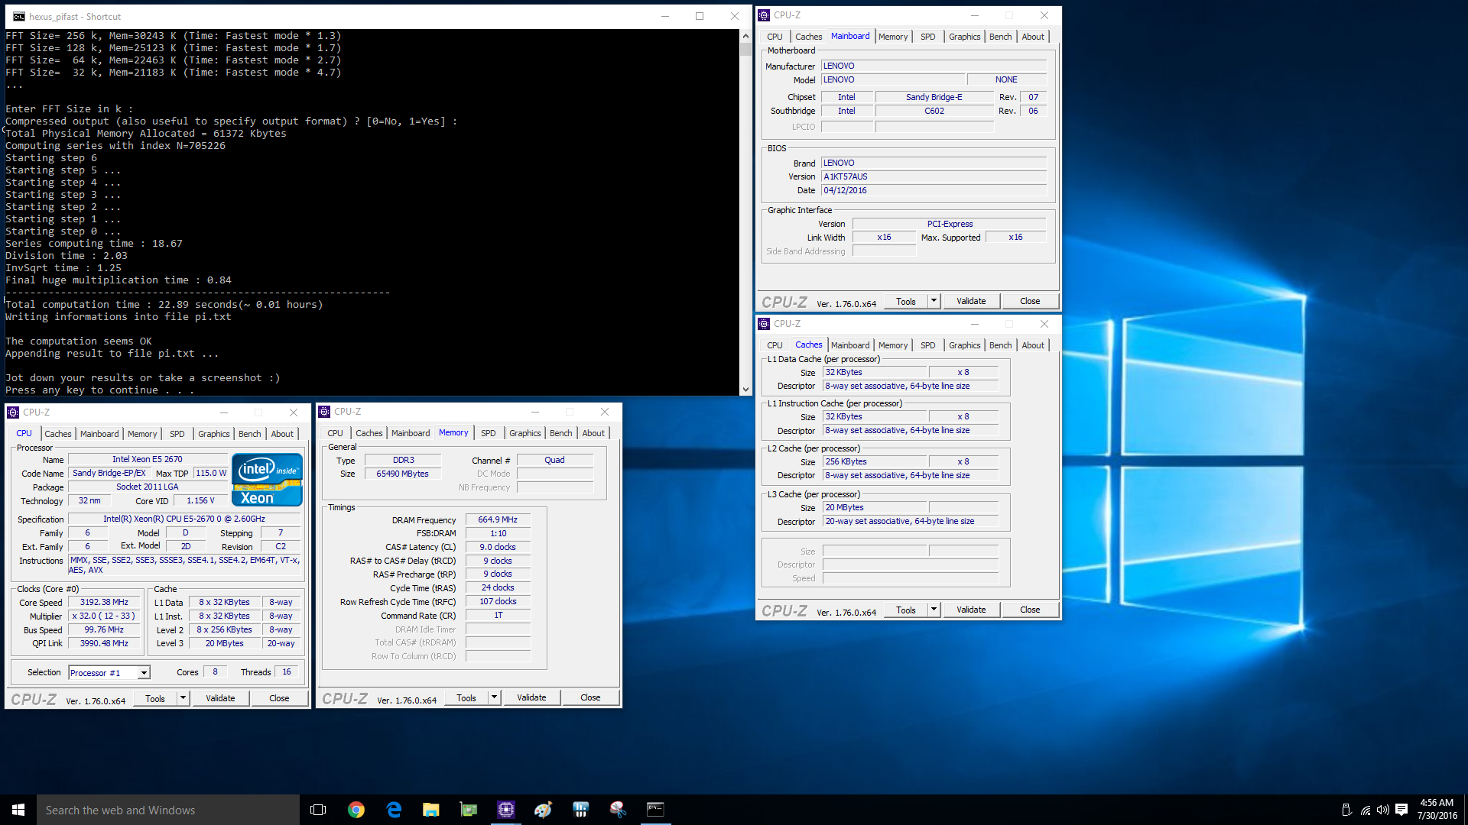Image resolution: width=1468 pixels, height=825 pixels.
Task: Open About tab in processor CPU-Z window
Action: point(282,434)
